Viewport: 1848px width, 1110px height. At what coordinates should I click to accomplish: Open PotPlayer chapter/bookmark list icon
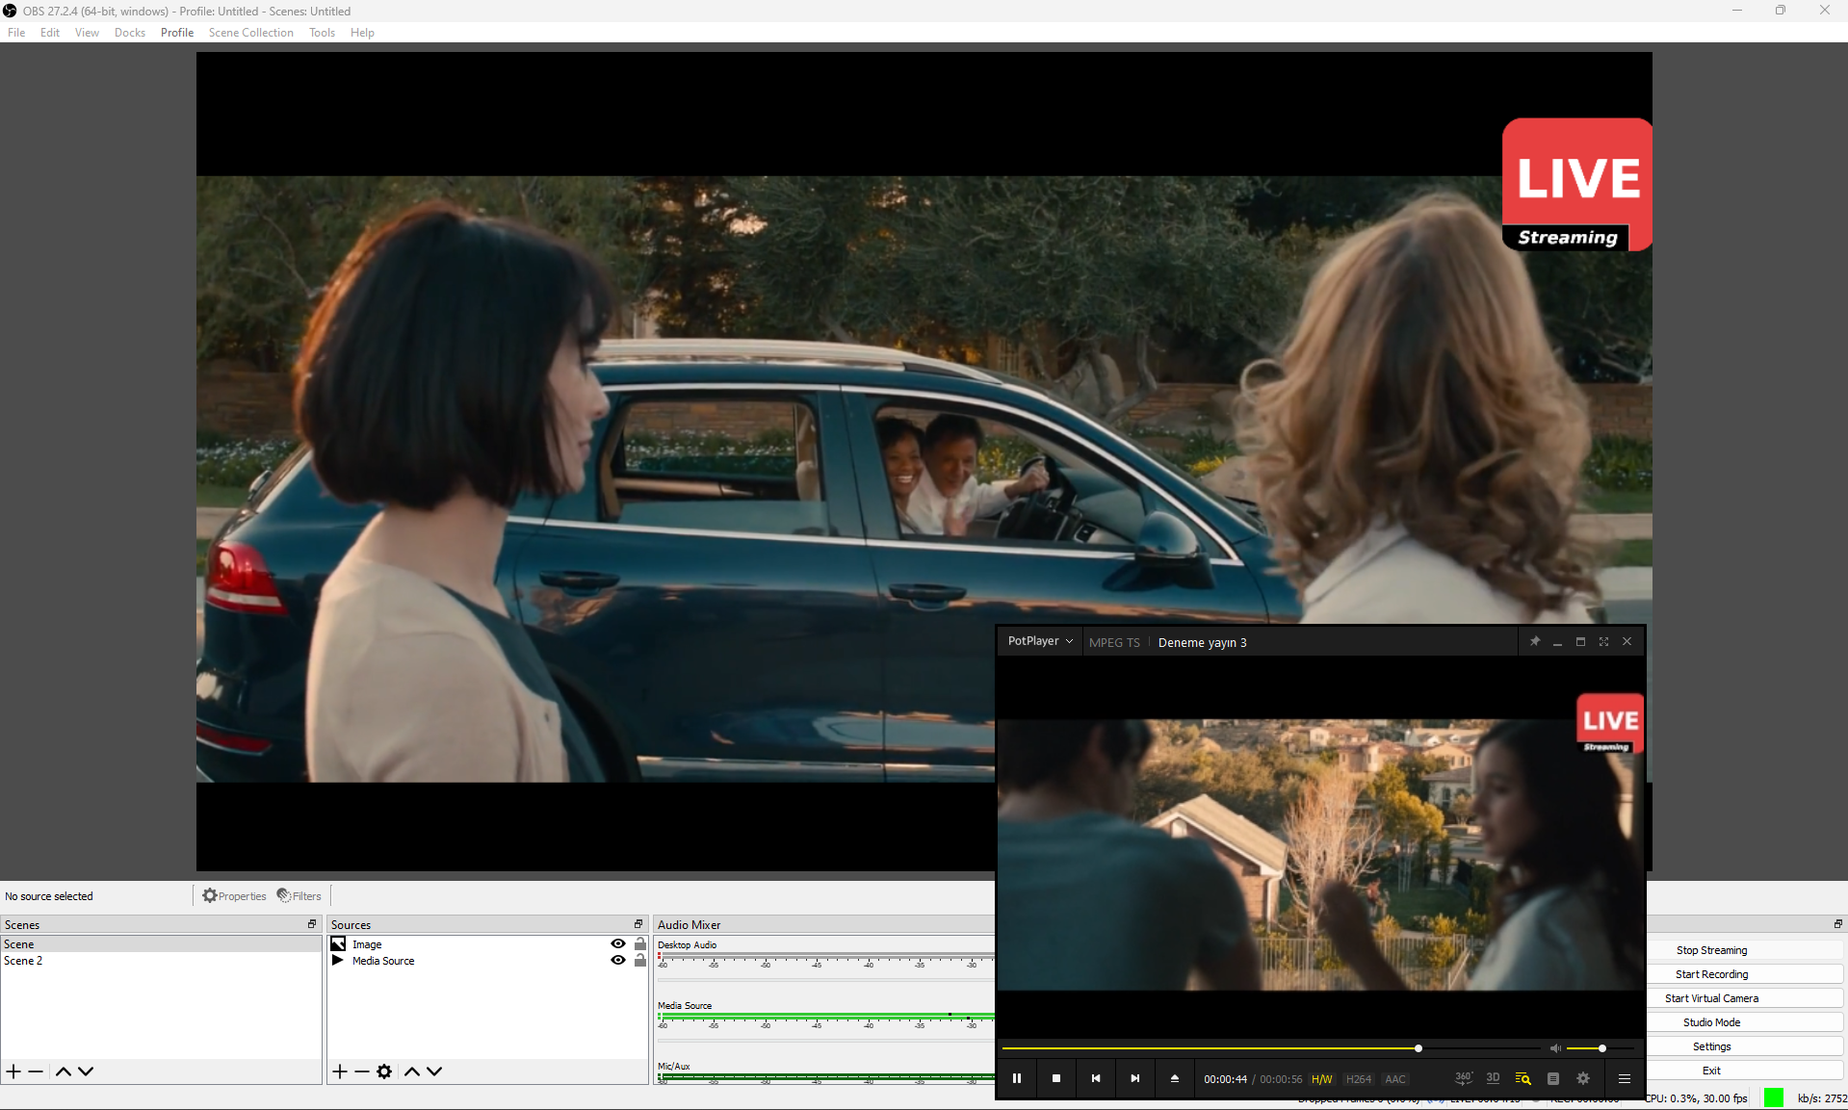(1553, 1078)
